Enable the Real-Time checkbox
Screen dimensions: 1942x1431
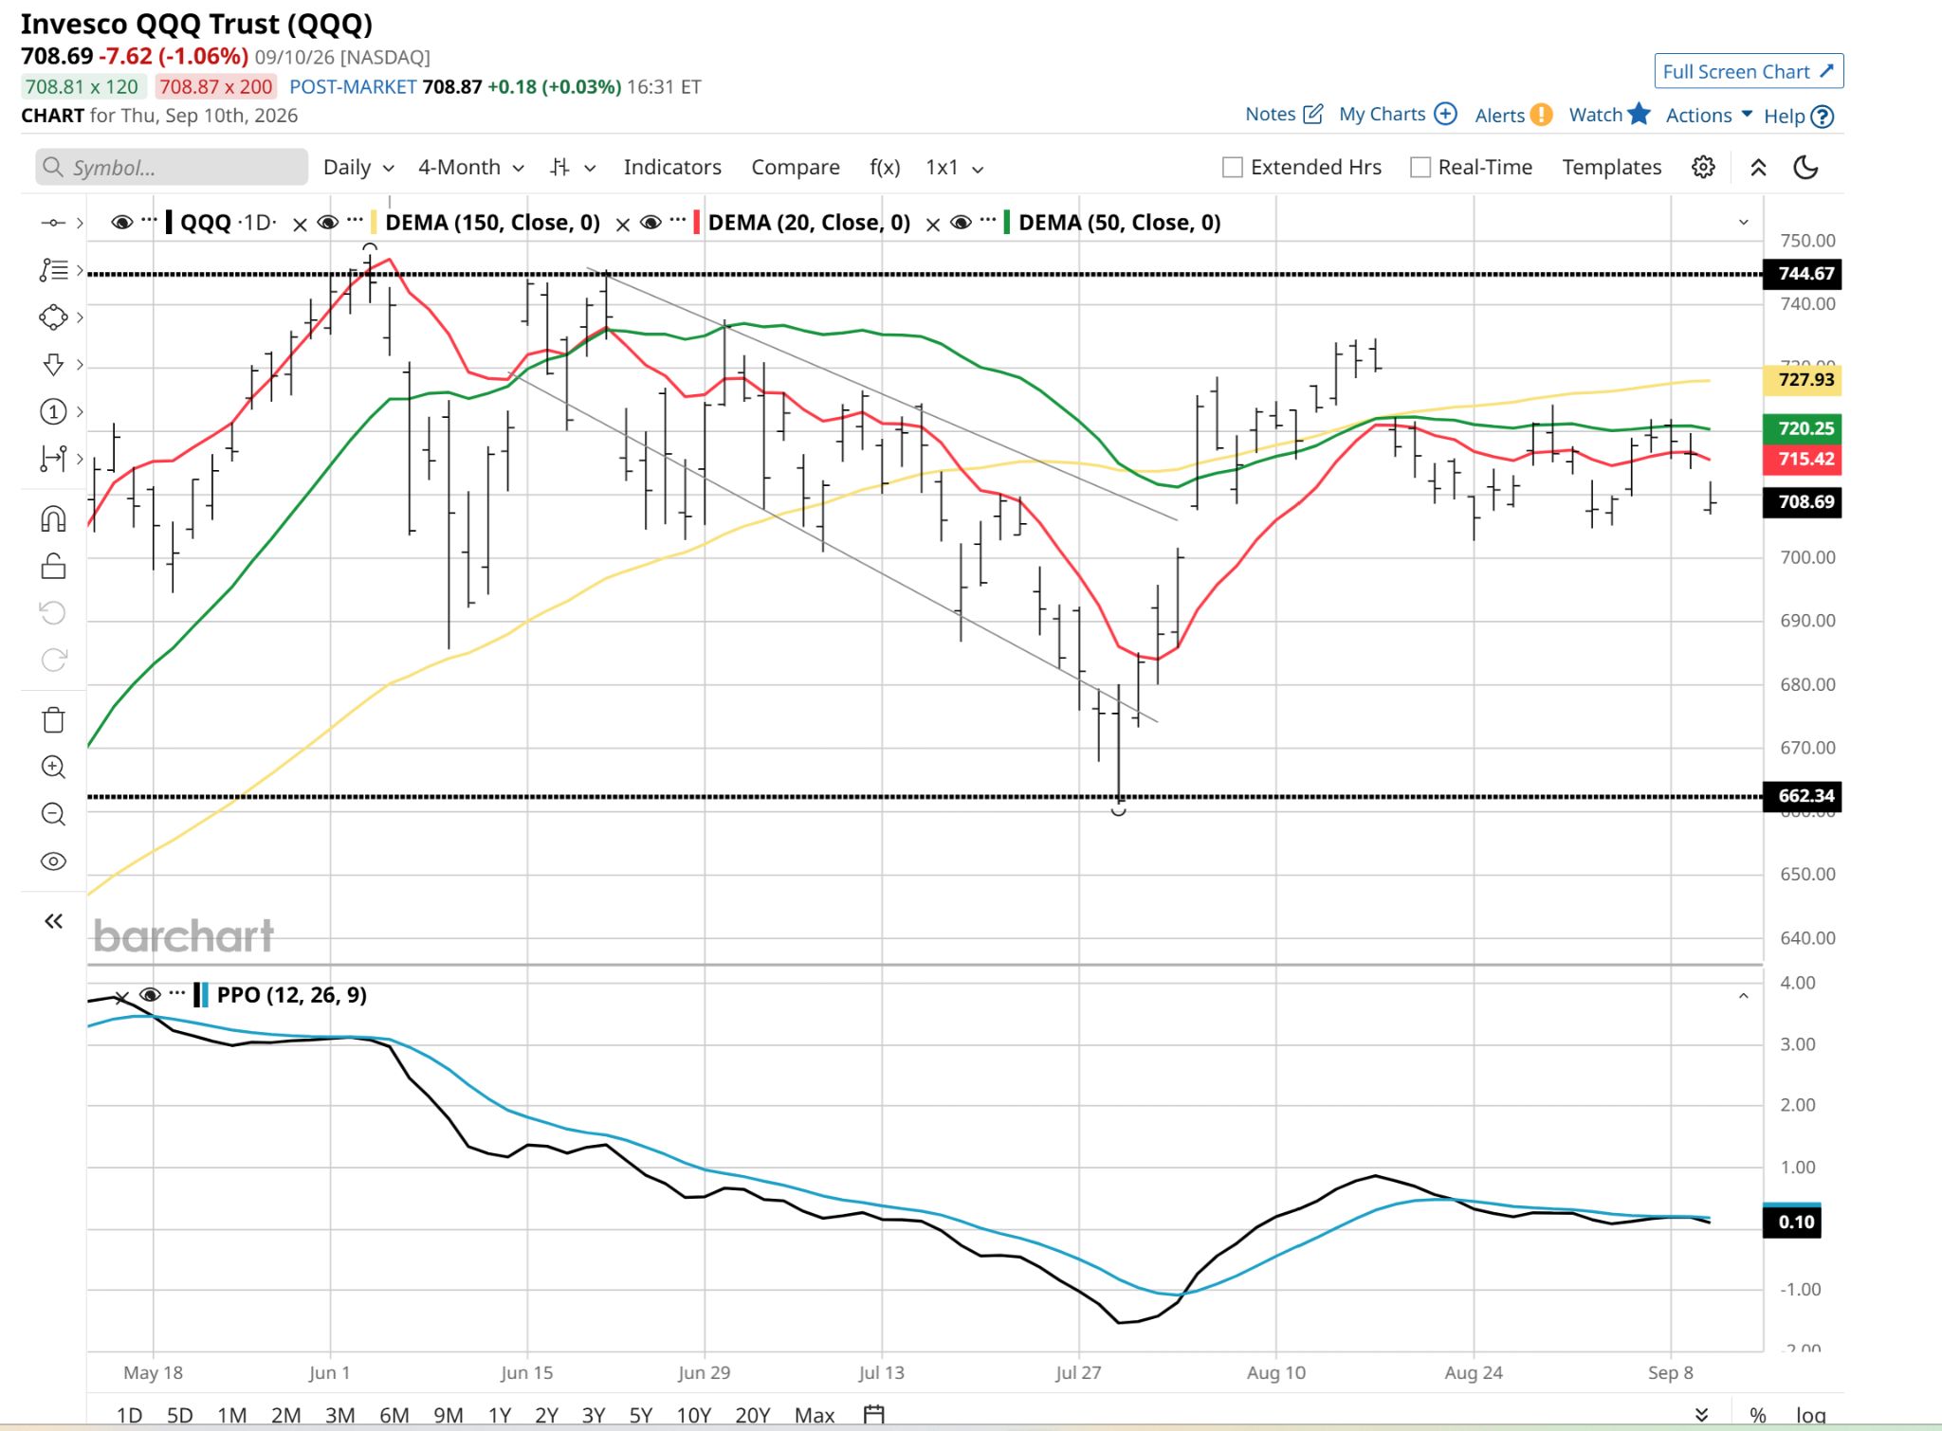click(x=1420, y=168)
